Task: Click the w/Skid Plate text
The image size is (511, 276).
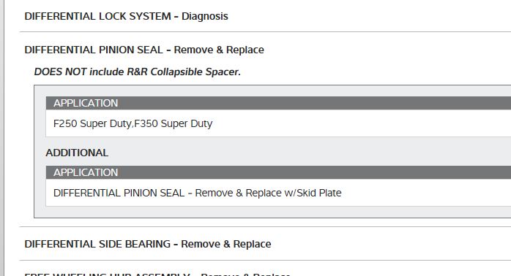Action: coord(313,193)
